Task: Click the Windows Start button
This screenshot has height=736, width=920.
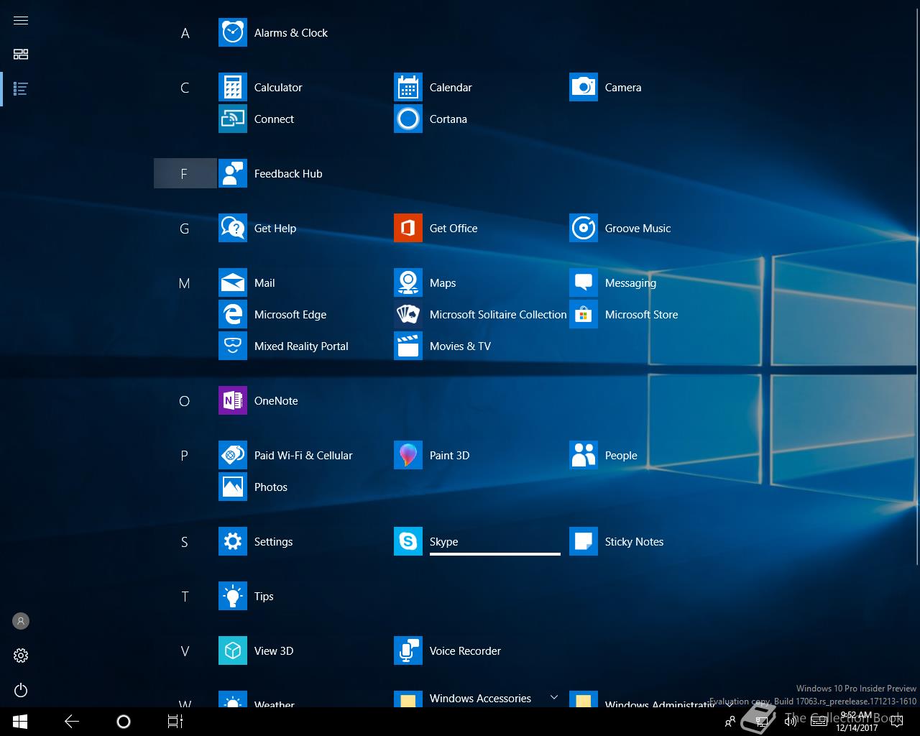Action: click(x=20, y=722)
